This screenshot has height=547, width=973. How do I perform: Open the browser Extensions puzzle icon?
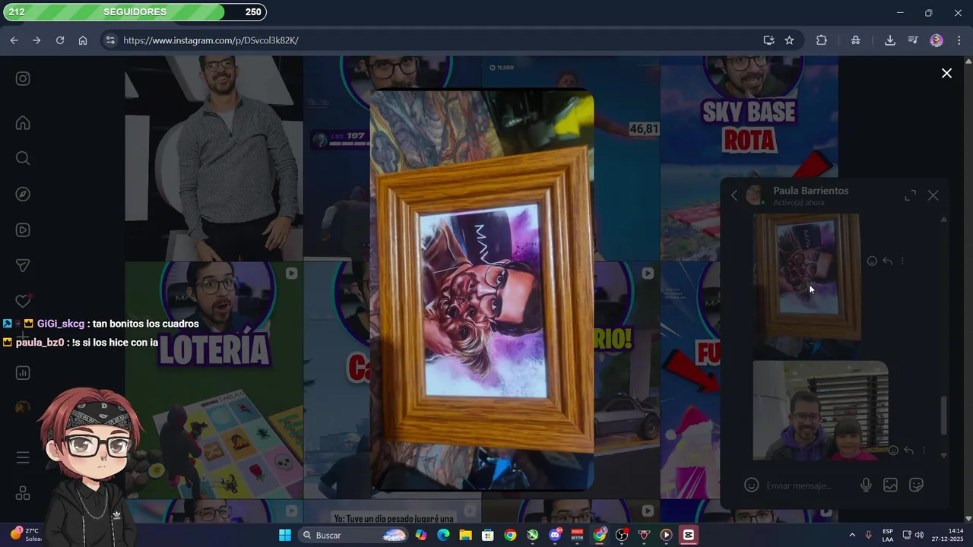point(822,40)
